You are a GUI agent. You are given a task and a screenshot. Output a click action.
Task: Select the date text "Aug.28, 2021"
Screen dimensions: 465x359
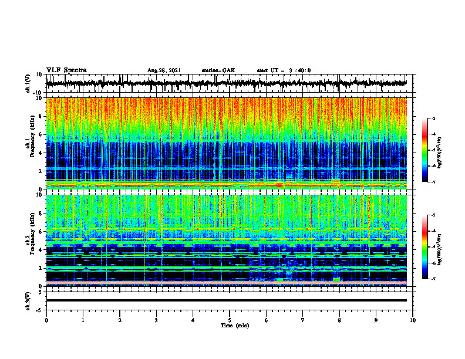(x=164, y=70)
